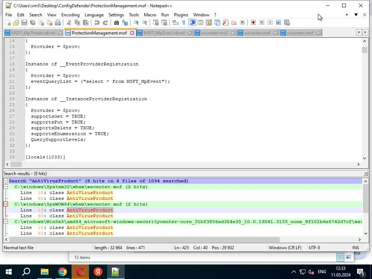The height and width of the screenshot is (279, 372).
Task: Create a new document with the New icon
Action: (x=8, y=23)
